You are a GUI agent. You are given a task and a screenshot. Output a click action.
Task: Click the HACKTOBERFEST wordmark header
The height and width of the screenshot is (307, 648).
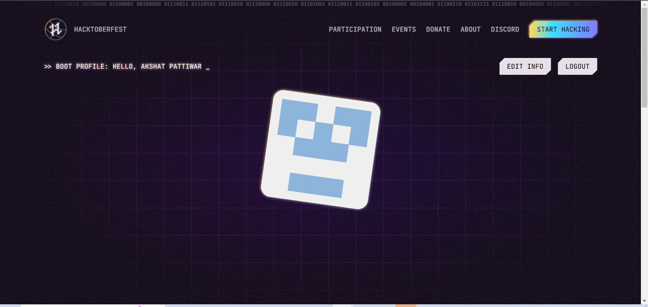point(100,29)
